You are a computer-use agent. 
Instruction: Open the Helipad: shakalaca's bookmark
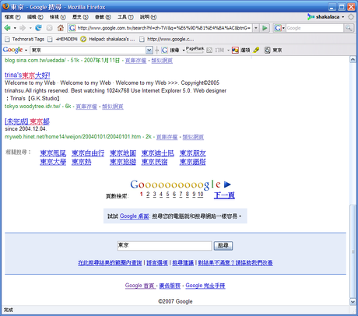108,39
